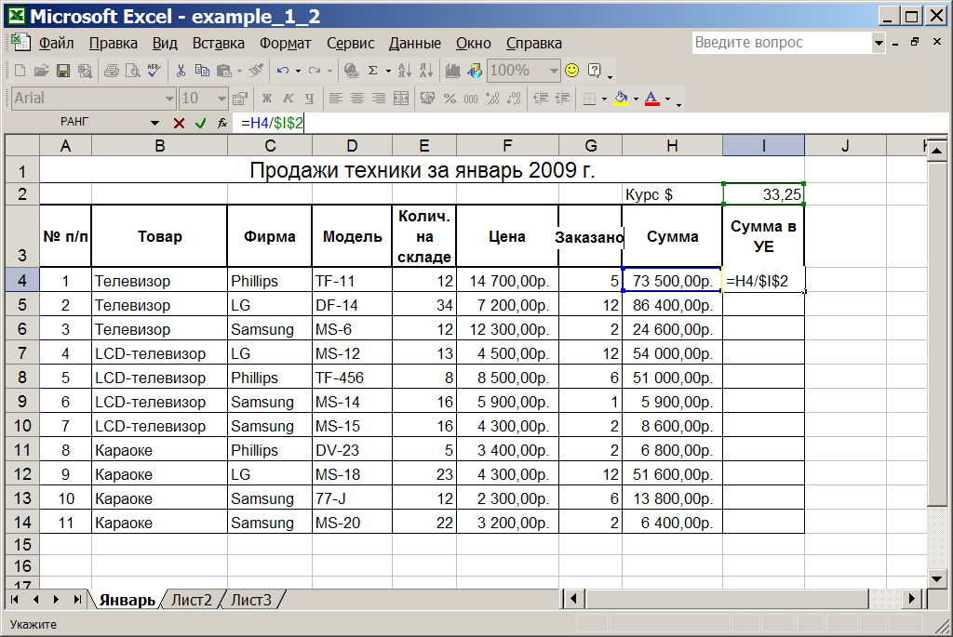Open Help question mark icon
The width and height of the screenshot is (953, 637).
coord(595,71)
